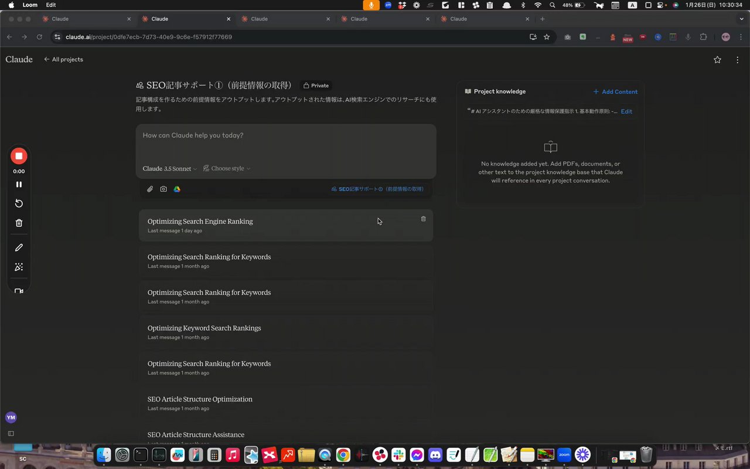Launch Discord from the Dock
Image resolution: width=750 pixels, height=469 pixels.
coord(435,454)
